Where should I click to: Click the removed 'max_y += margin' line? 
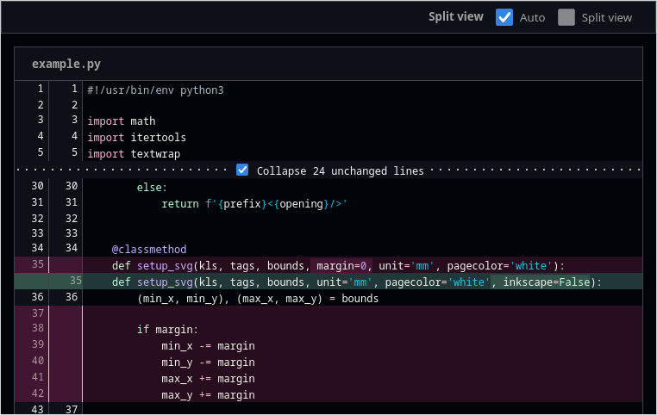coord(207,395)
